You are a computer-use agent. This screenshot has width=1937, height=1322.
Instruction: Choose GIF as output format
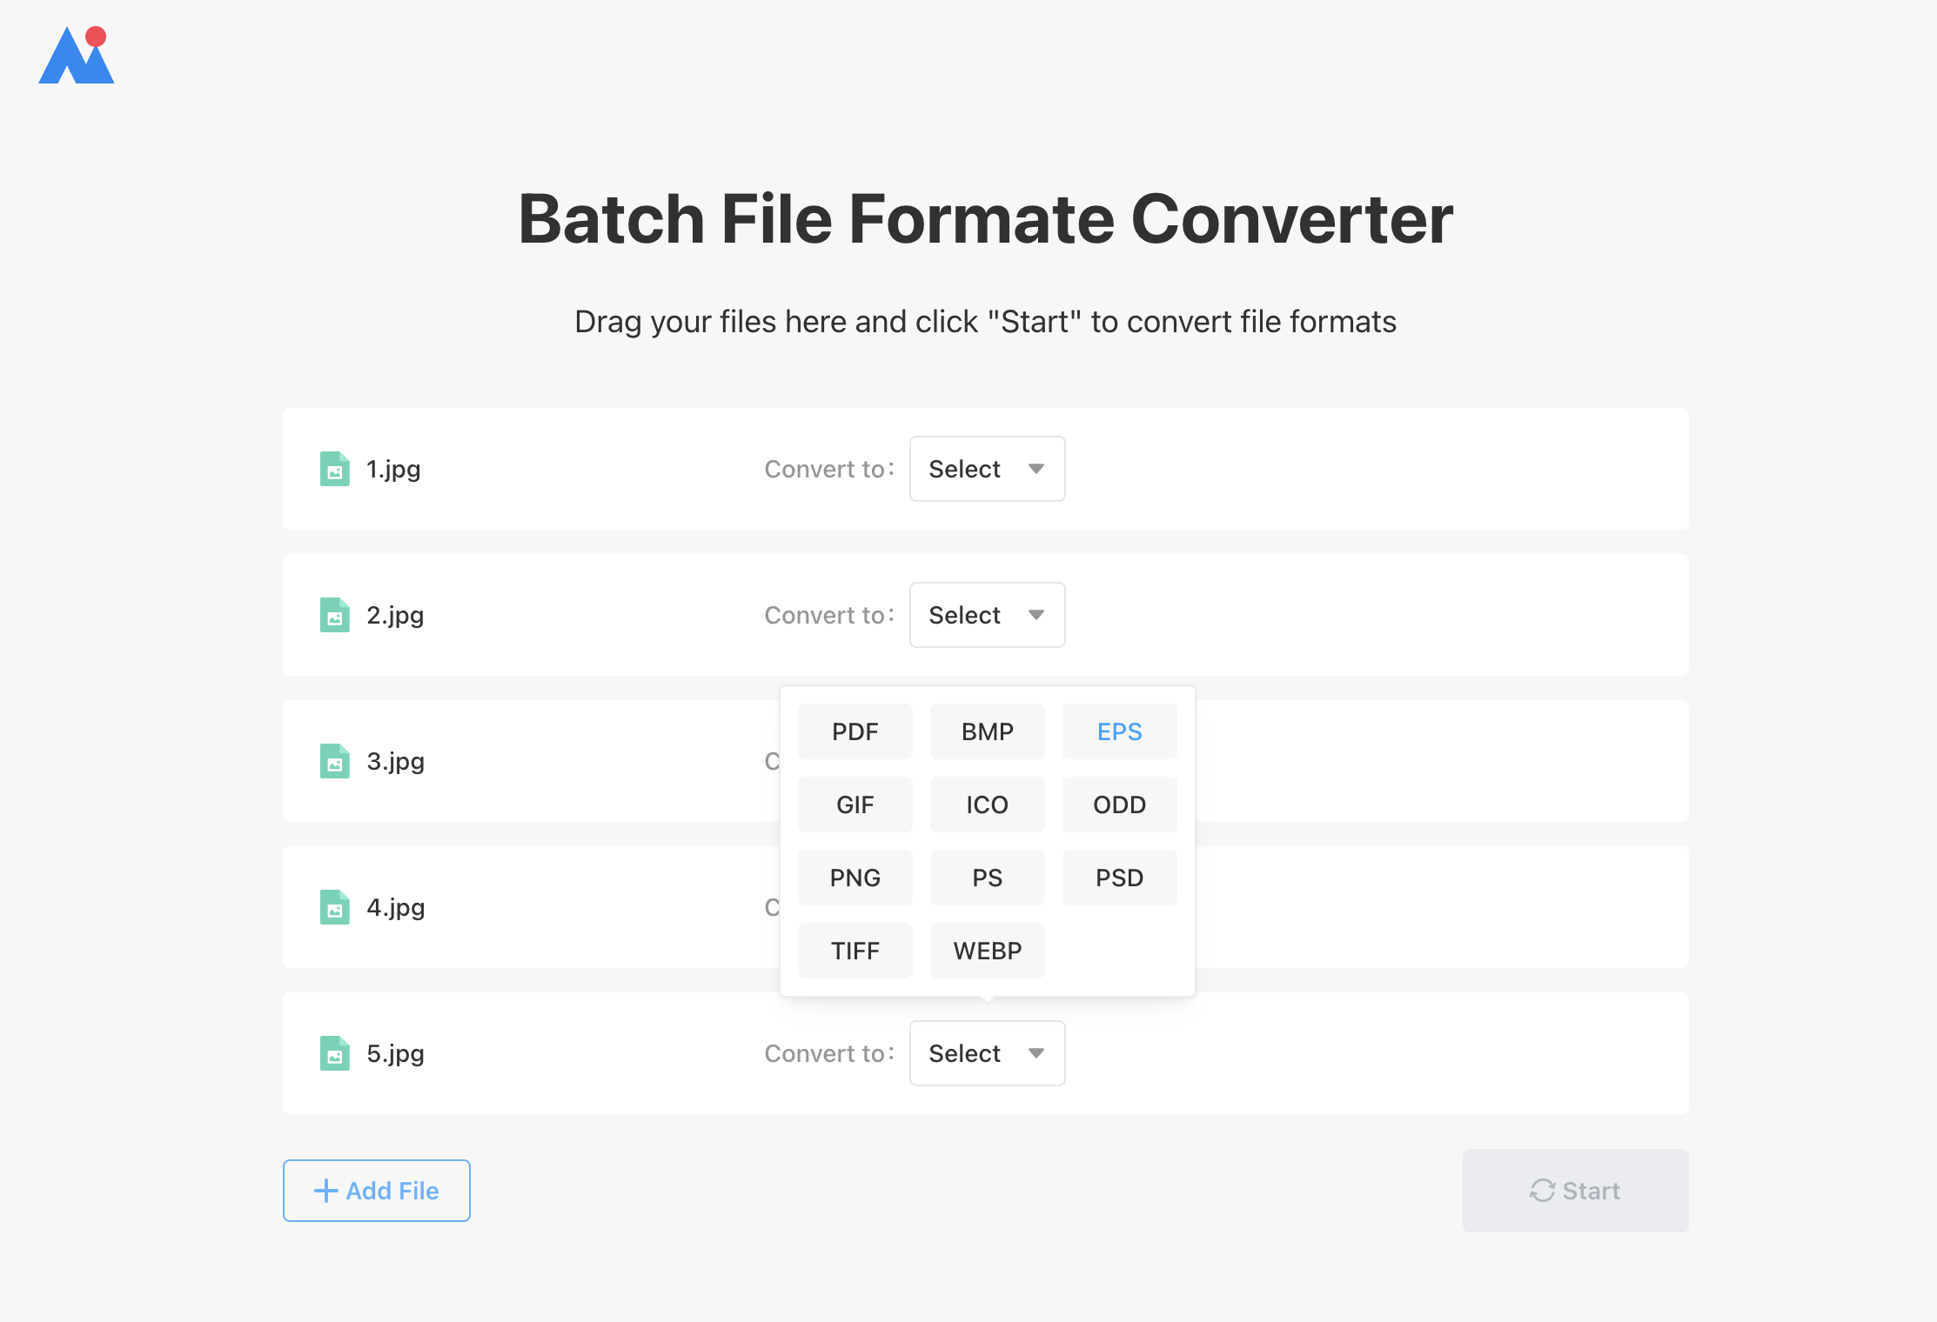click(855, 805)
